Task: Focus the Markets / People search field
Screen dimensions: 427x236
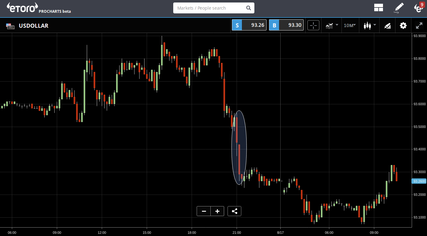Action: click(x=214, y=8)
